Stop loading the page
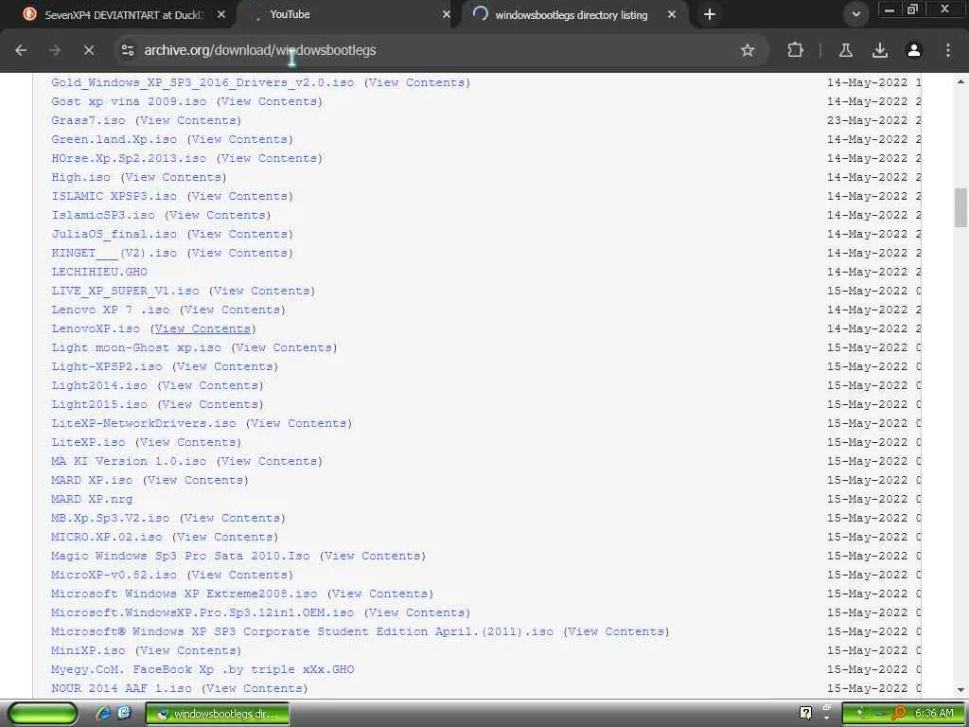 88,50
